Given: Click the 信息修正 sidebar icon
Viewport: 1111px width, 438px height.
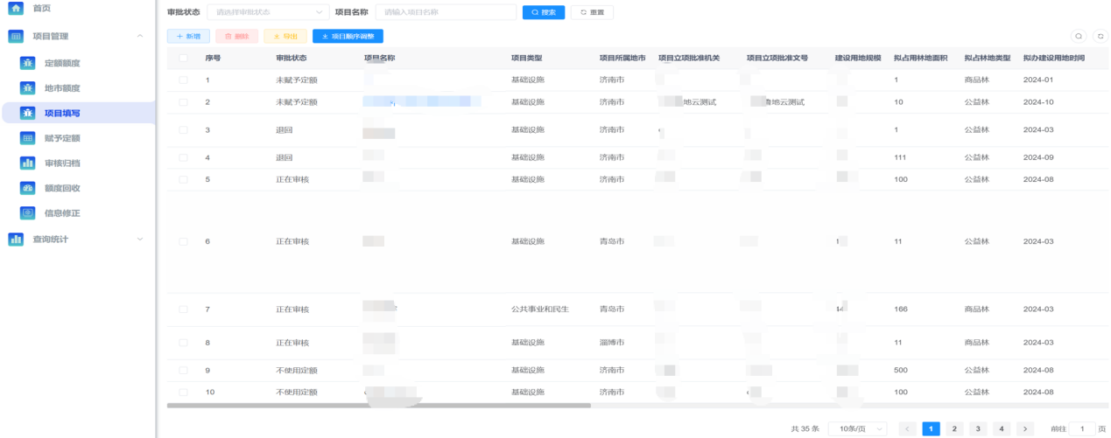Looking at the screenshot, I should (x=27, y=212).
